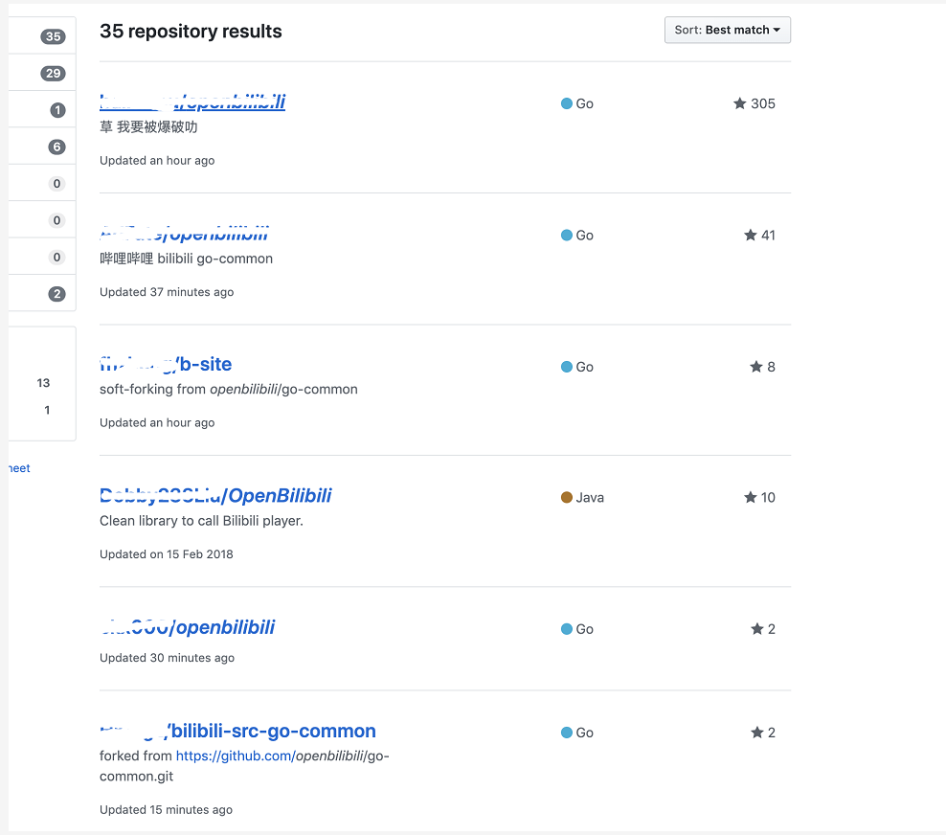Click the 'Go' label in the 30-minutes-ago openbilibili row
Viewport: 946px width, 835px height.
[x=585, y=629]
